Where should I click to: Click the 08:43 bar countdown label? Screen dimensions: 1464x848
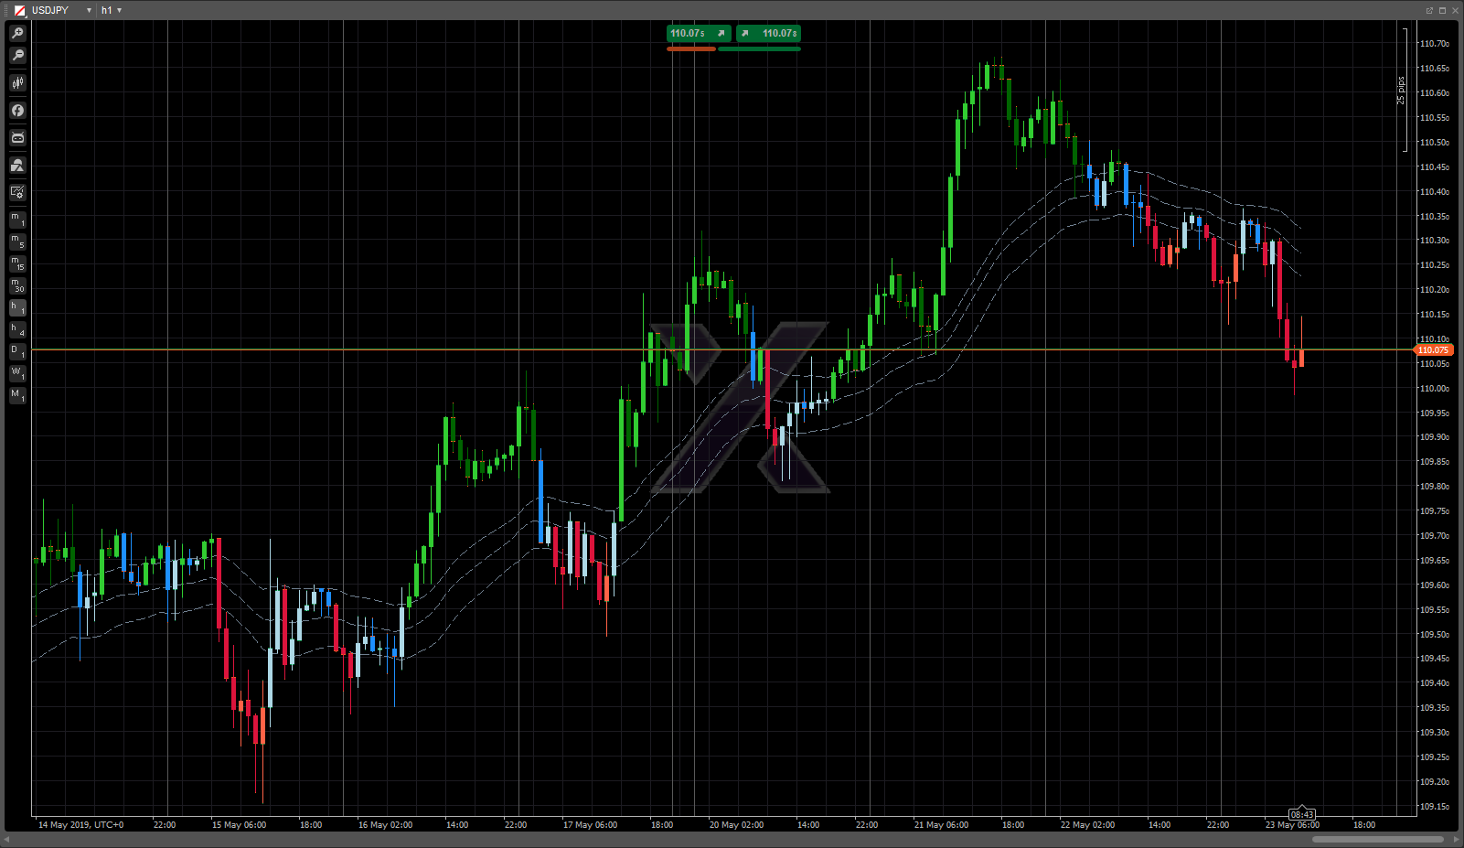pos(1301,814)
